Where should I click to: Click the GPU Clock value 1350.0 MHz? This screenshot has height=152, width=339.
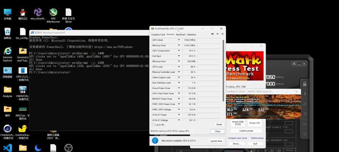(190, 40)
